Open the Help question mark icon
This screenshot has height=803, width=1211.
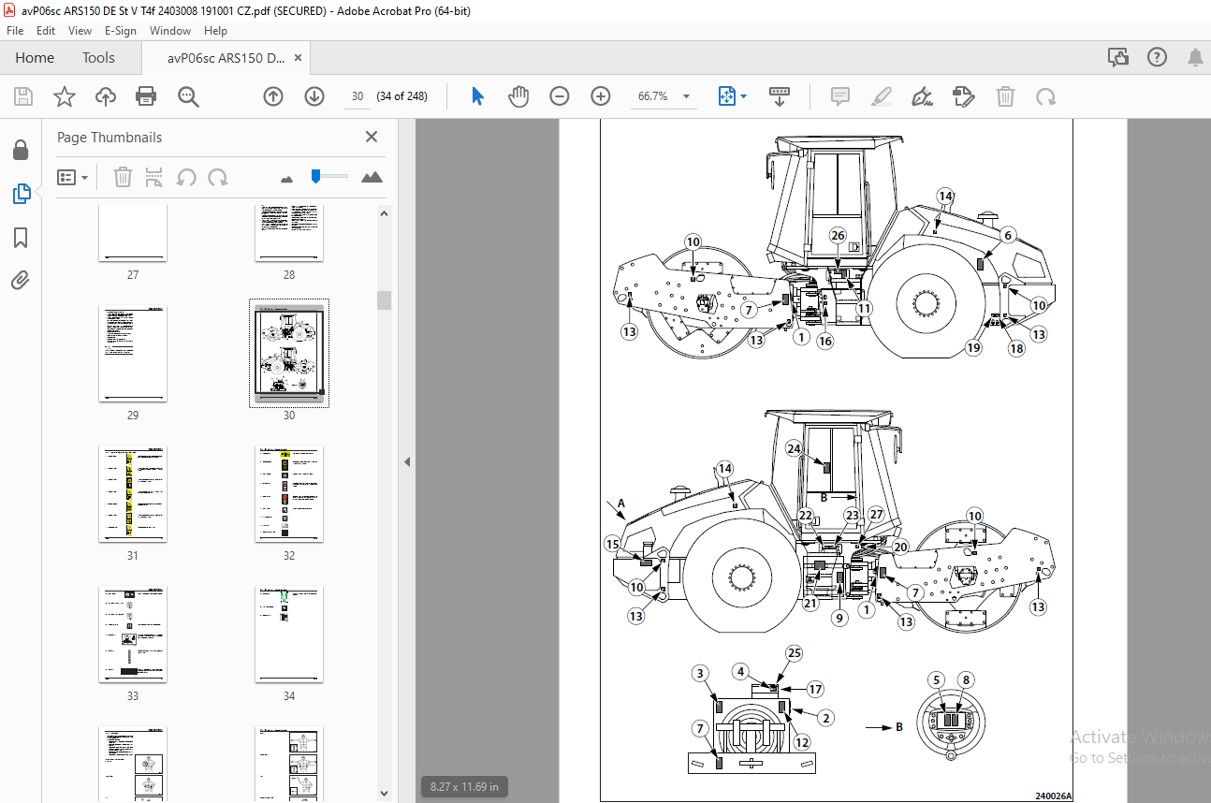(x=1157, y=58)
